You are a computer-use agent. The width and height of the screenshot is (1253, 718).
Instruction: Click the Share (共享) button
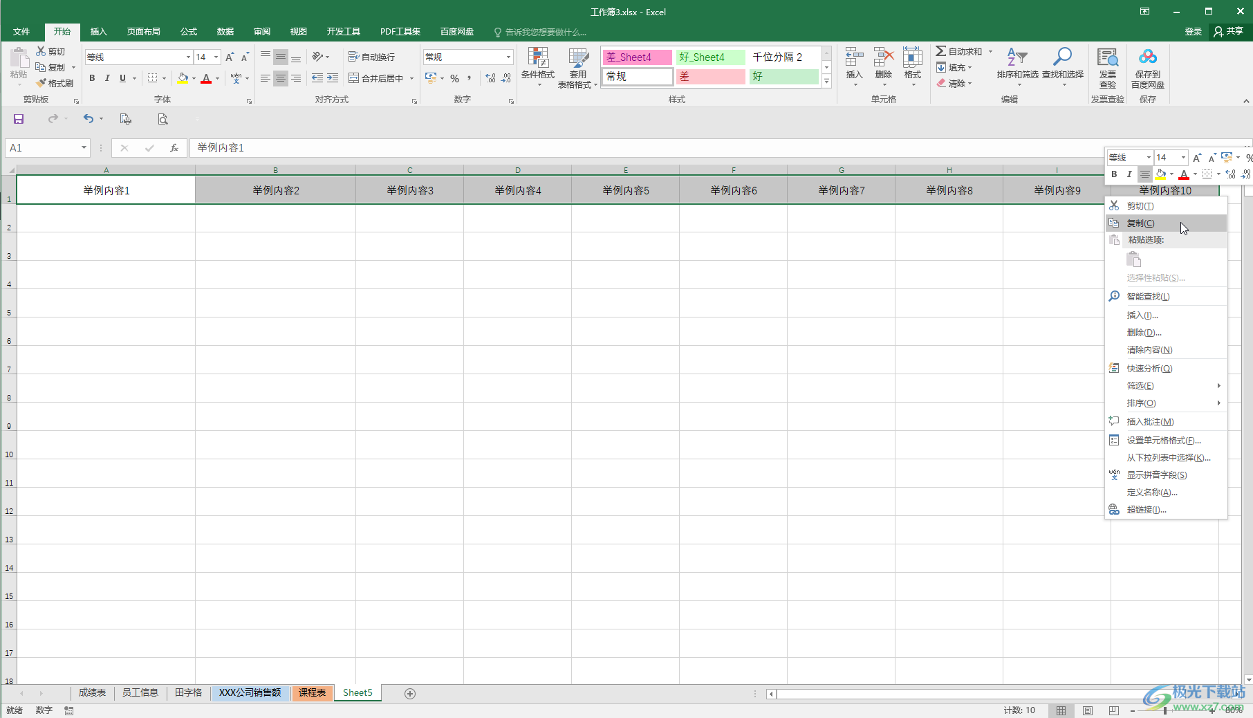[1229, 32]
